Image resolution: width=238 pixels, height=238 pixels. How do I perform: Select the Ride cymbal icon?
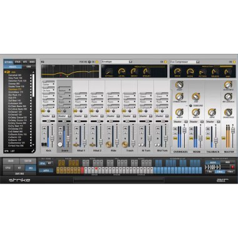pos(108,144)
